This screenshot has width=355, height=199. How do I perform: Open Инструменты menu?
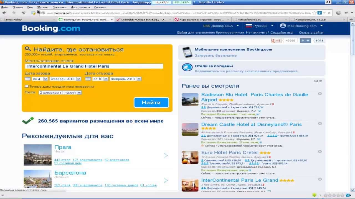point(80,7)
